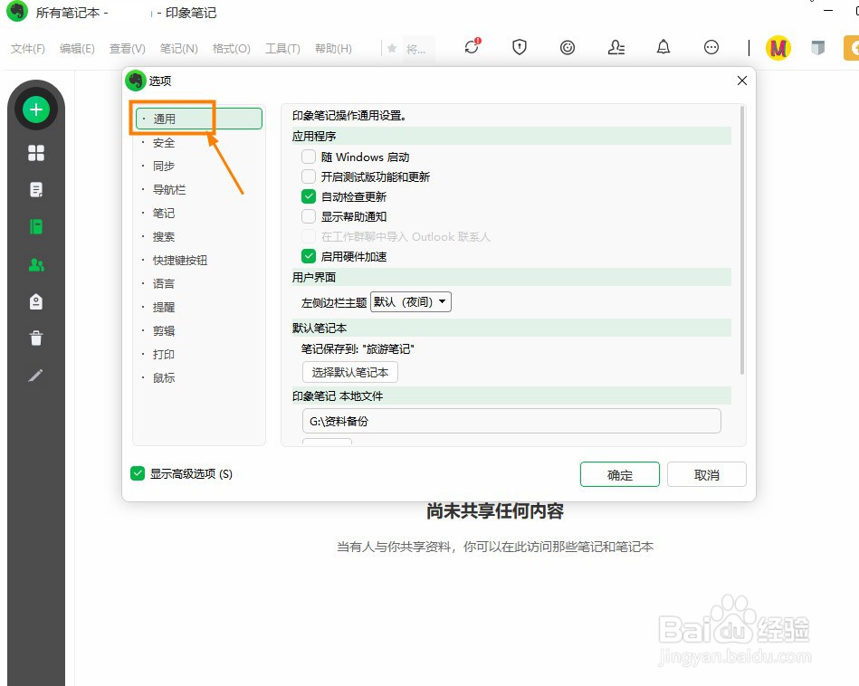
Task: Click the trash icon in left sidebar
Action: point(35,338)
